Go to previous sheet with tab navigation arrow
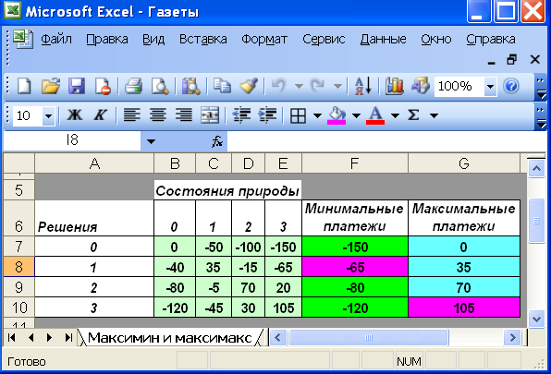 31,338
